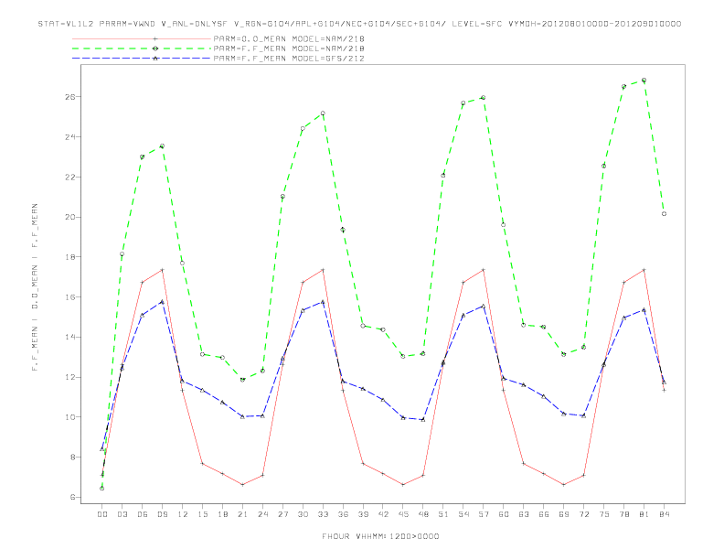724x560 pixels.
Task: Click x-axis tick label 03
Action: coord(122,514)
